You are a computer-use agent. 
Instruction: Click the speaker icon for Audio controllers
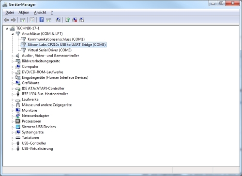click(18, 56)
